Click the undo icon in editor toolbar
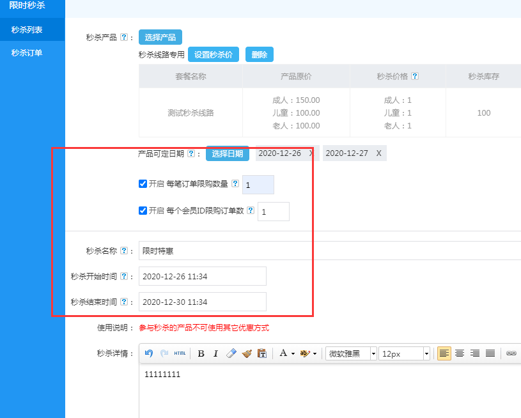521x418 pixels. 149,353
